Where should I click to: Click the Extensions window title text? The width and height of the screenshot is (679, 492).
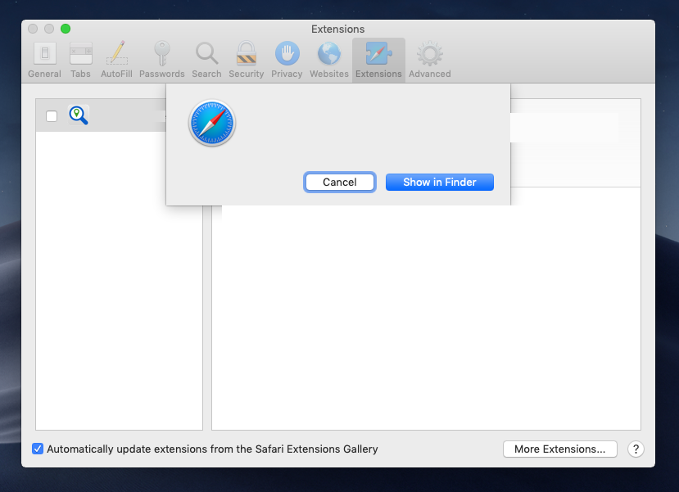pos(337,29)
